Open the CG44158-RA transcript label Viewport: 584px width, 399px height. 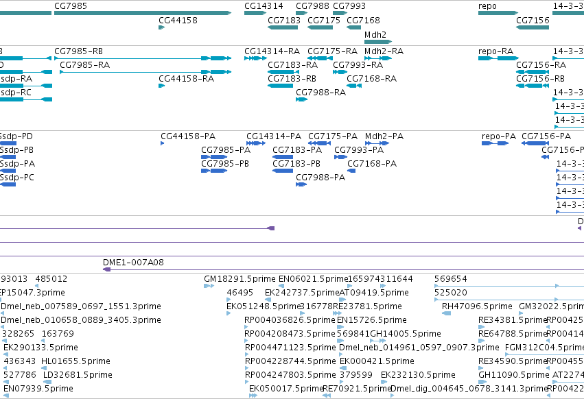pyautogui.click(x=186, y=79)
